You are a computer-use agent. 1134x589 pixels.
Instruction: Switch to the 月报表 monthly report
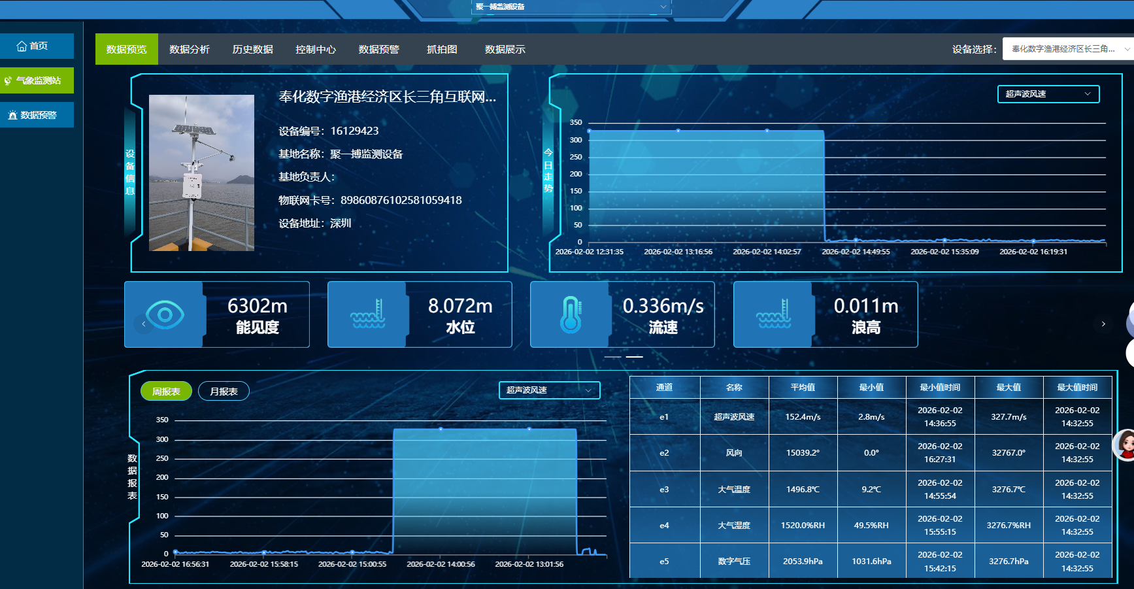click(x=224, y=391)
